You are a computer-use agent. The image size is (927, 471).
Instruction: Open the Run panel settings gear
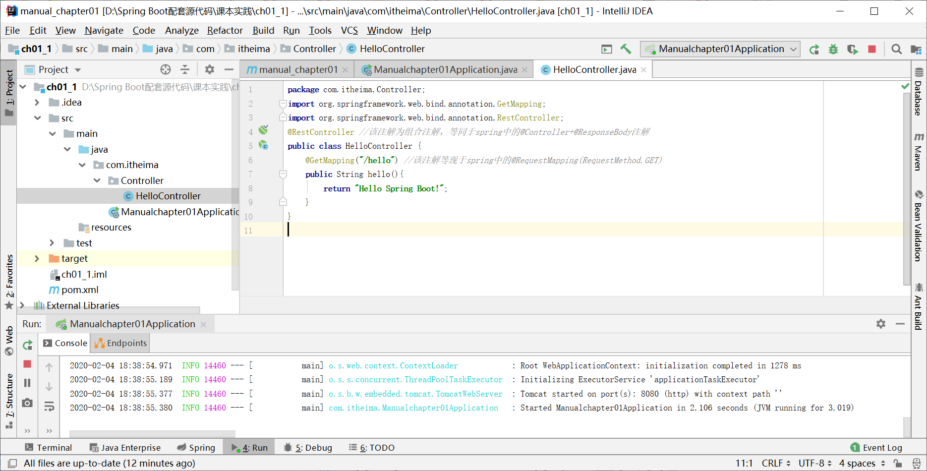pos(881,324)
